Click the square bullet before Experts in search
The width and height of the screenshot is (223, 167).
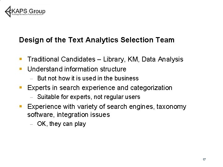click(x=20, y=88)
